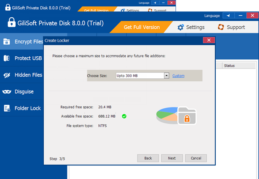This screenshot has width=259, height=179.
Task: Cancel the Create Locker wizard
Action: pos(196,158)
